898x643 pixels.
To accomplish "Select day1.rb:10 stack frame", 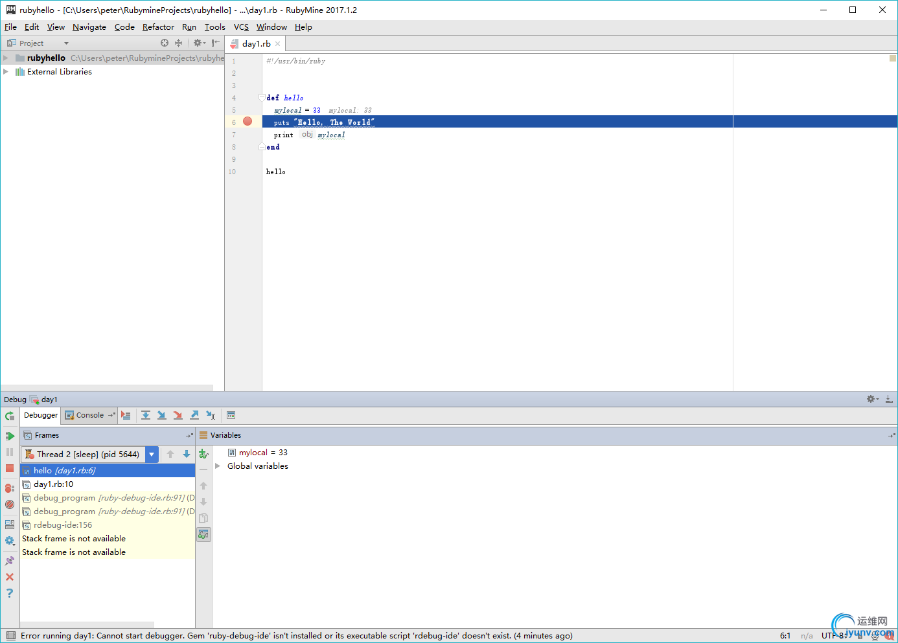I will pos(108,484).
